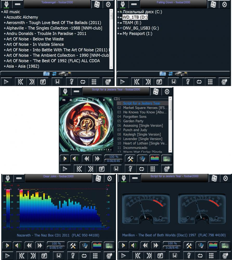Open the VU meter view in album art window

click(167, 159)
